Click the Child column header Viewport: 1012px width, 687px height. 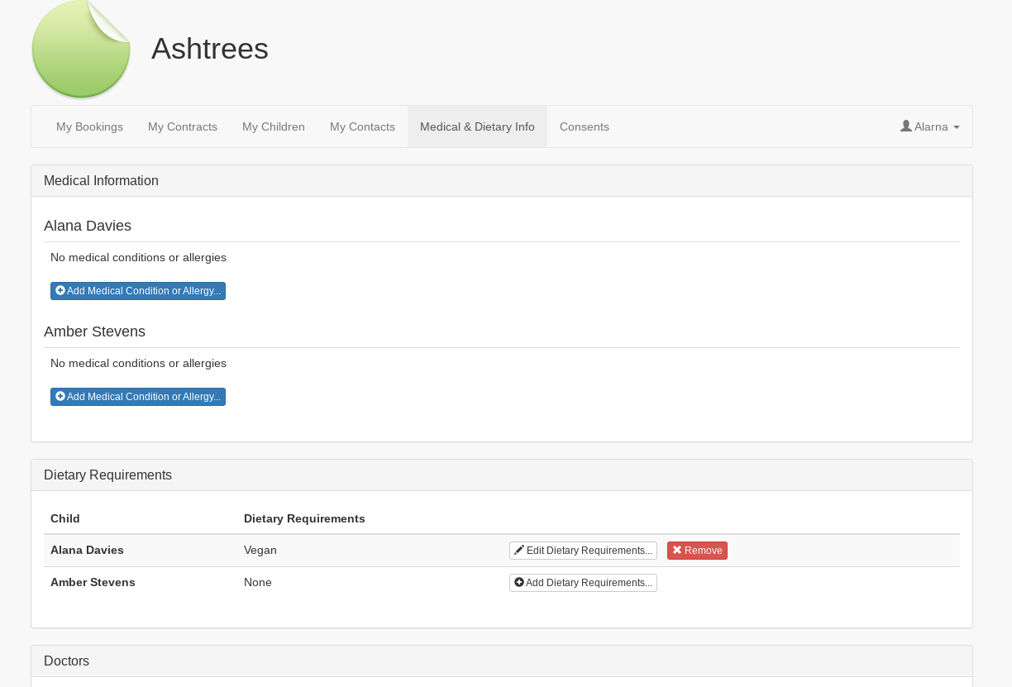[65, 519]
